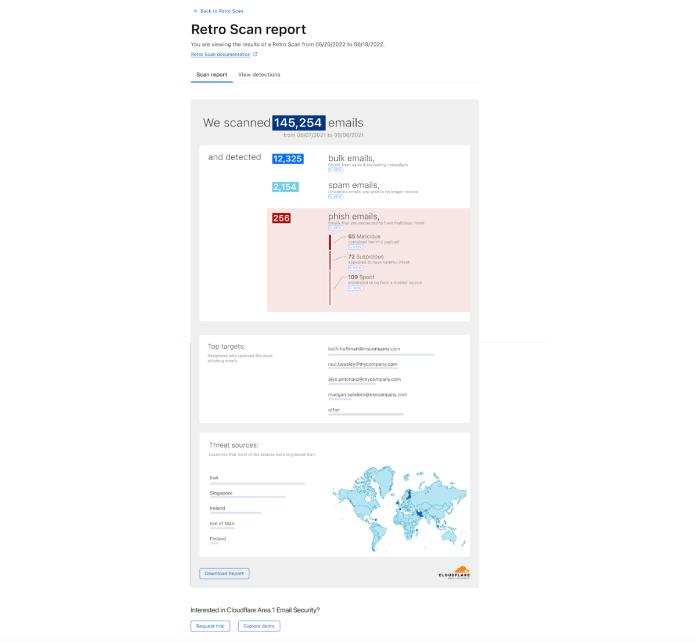Click View under bulk emails
Image resolution: width=697 pixels, height=642 pixels.
pyautogui.click(x=336, y=170)
